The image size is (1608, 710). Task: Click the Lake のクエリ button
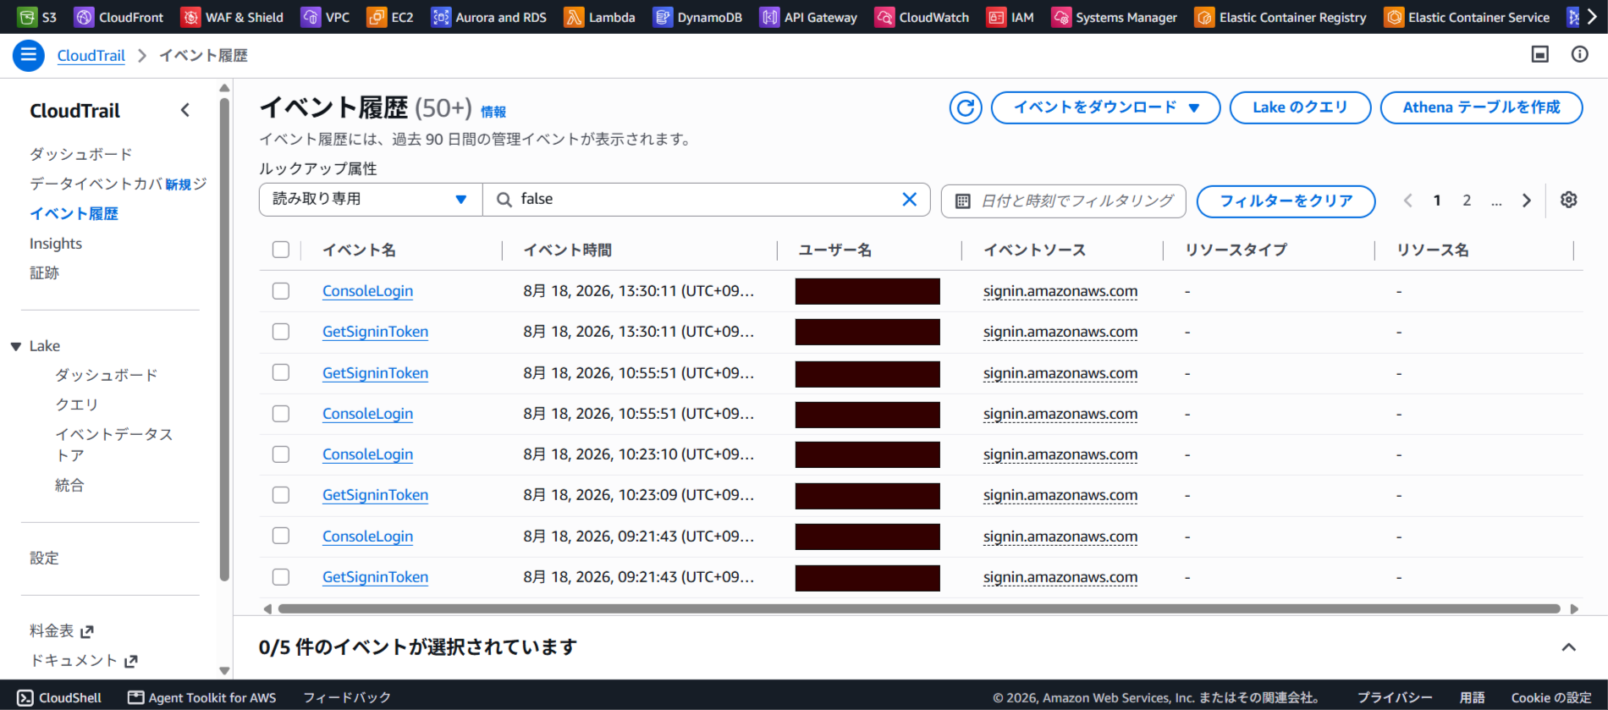point(1300,107)
